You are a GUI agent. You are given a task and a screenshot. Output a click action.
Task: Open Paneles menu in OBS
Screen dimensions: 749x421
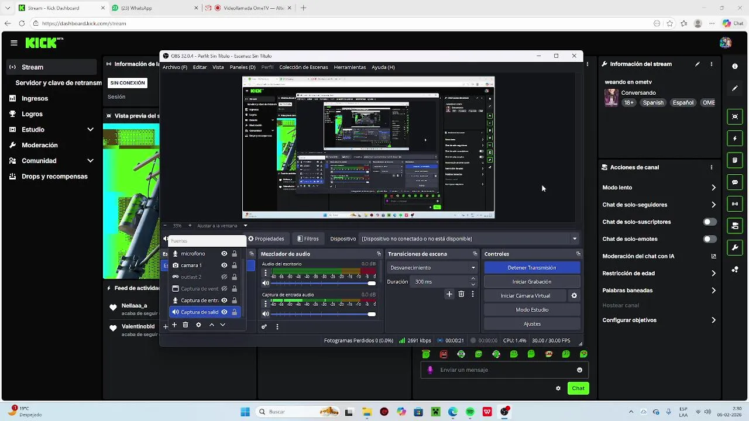point(242,67)
